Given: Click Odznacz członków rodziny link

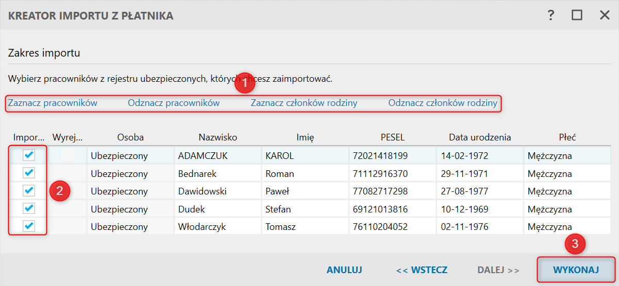Looking at the screenshot, I should 443,103.
